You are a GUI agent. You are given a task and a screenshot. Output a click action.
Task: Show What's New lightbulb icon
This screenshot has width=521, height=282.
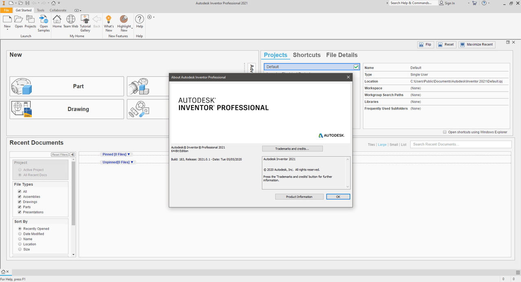(109, 19)
